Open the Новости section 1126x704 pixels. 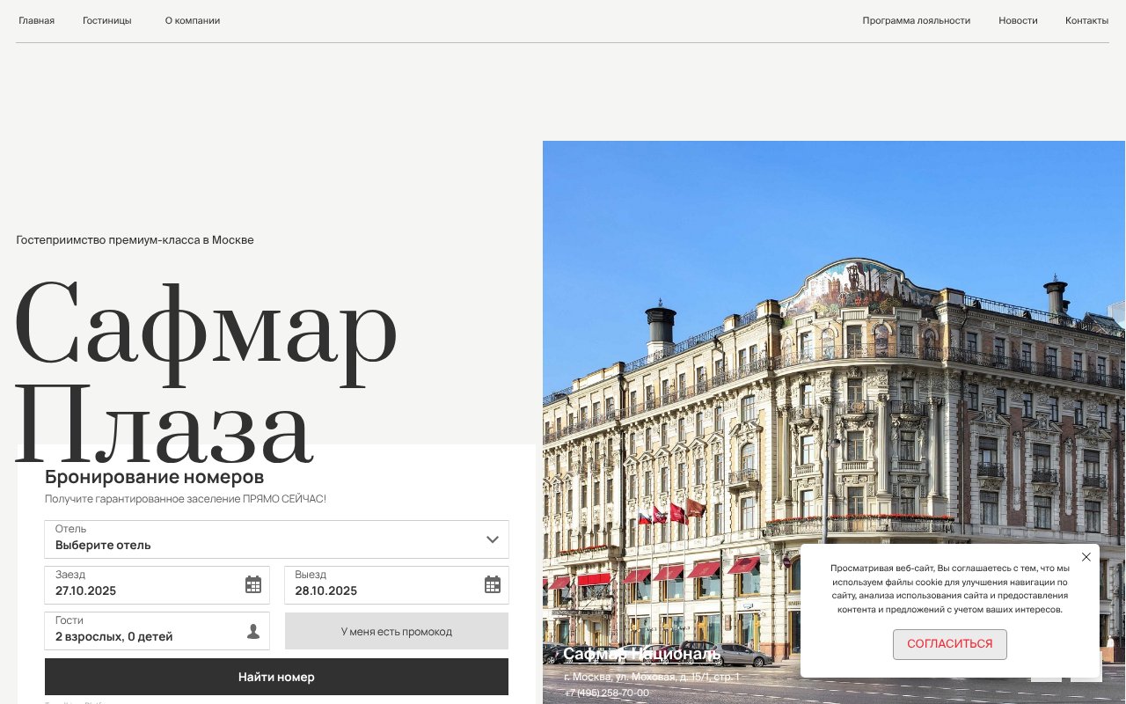tap(1018, 20)
